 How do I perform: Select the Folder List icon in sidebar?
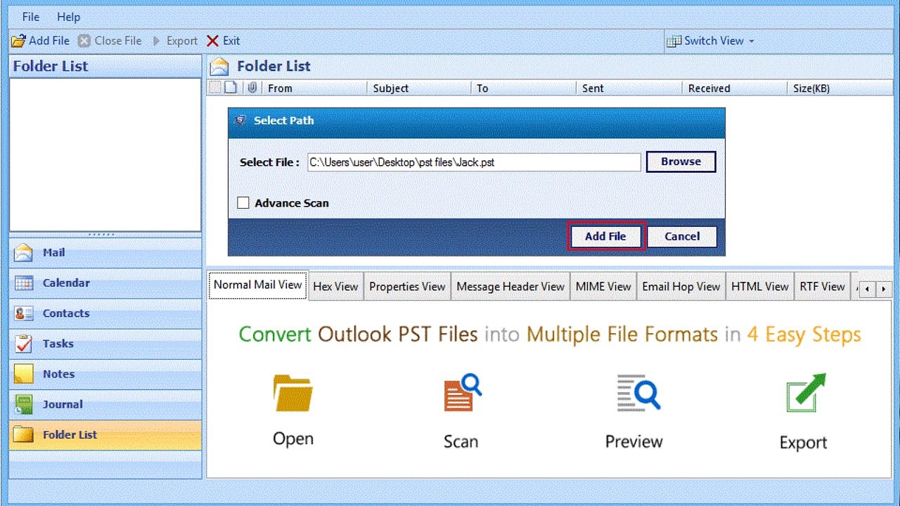pos(24,434)
